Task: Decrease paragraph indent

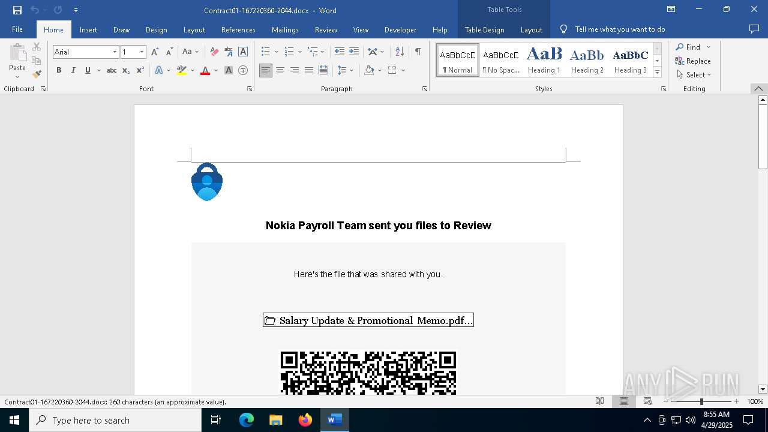Action: (340, 52)
